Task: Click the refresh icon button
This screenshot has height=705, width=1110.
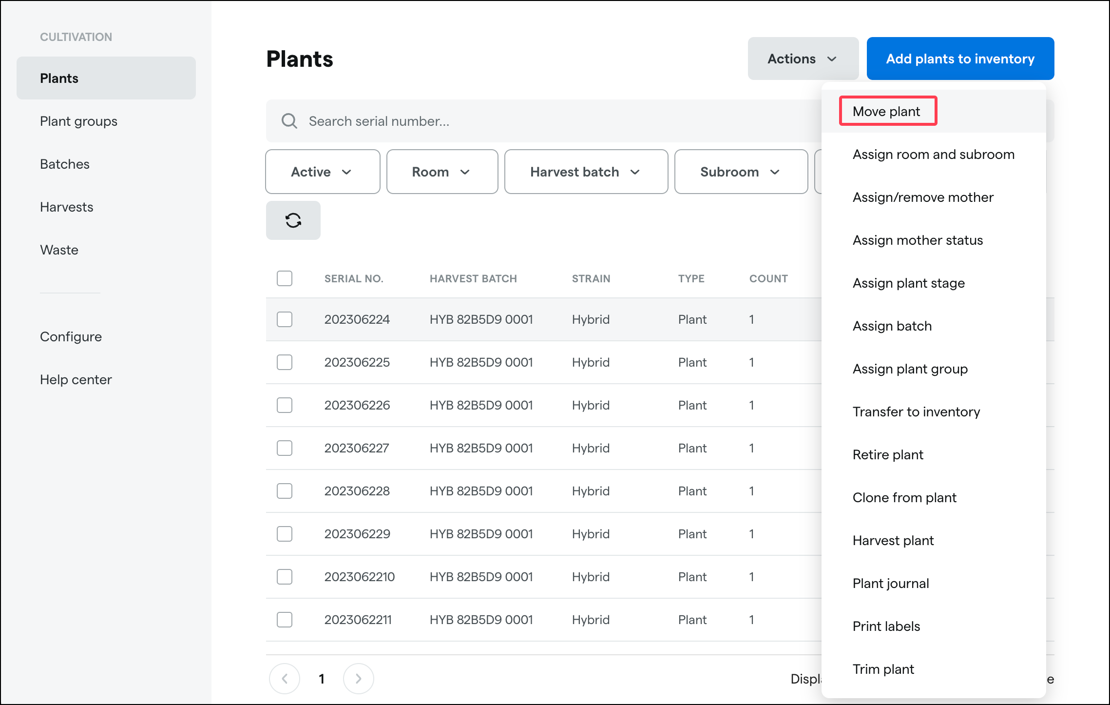Action: point(293,220)
